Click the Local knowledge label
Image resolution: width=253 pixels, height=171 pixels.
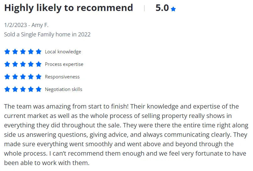(63, 52)
